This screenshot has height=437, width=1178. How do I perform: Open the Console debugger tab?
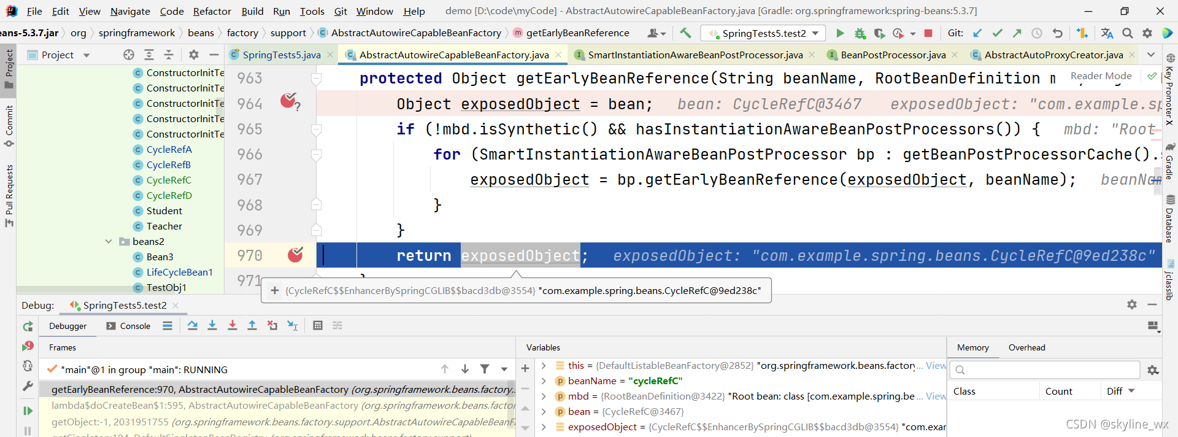tap(128, 326)
